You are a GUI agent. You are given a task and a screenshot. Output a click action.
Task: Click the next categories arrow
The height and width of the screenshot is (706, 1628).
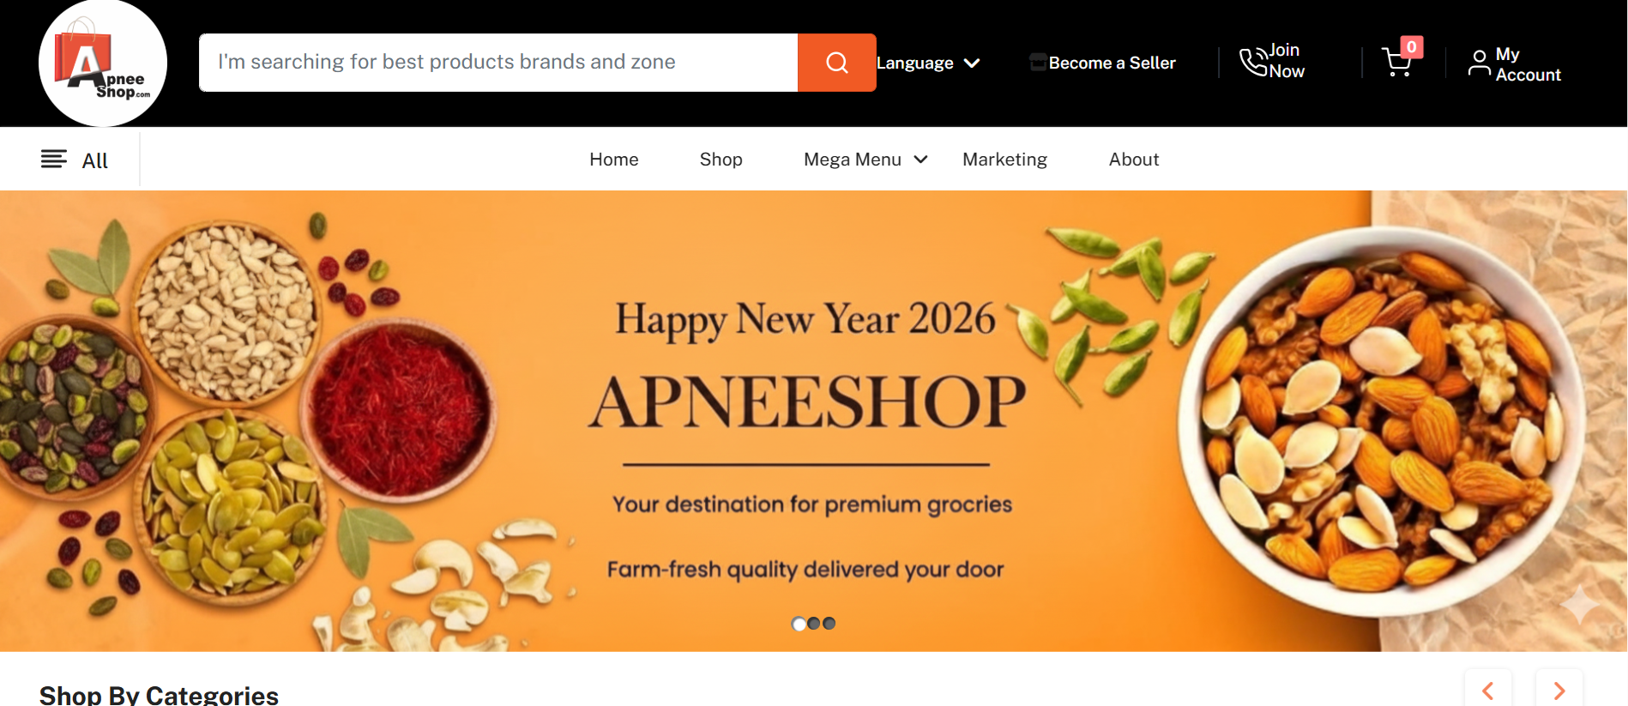1559,691
